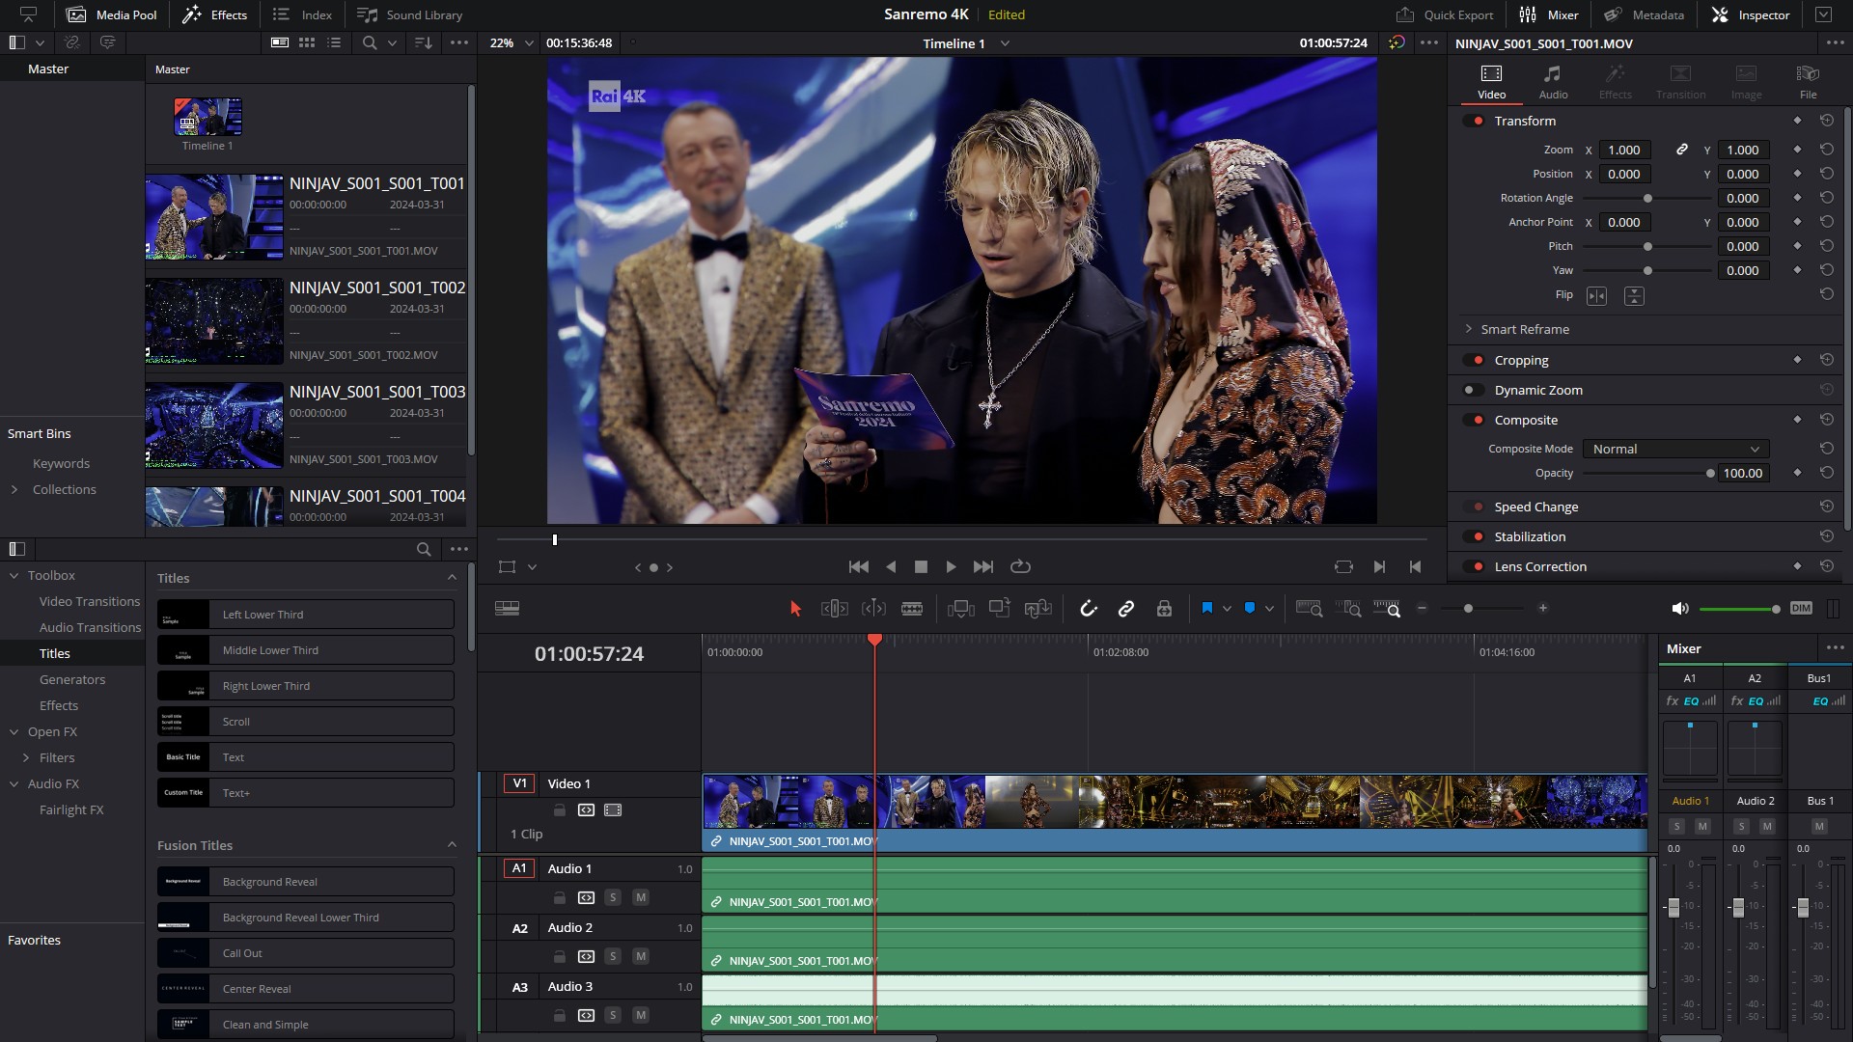This screenshot has height=1042, width=1853.
Task: Click the Overwrite Clip icon
Action: tap(1000, 609)
